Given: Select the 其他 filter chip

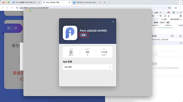Looking at the screenshot, I should (168, 22).
